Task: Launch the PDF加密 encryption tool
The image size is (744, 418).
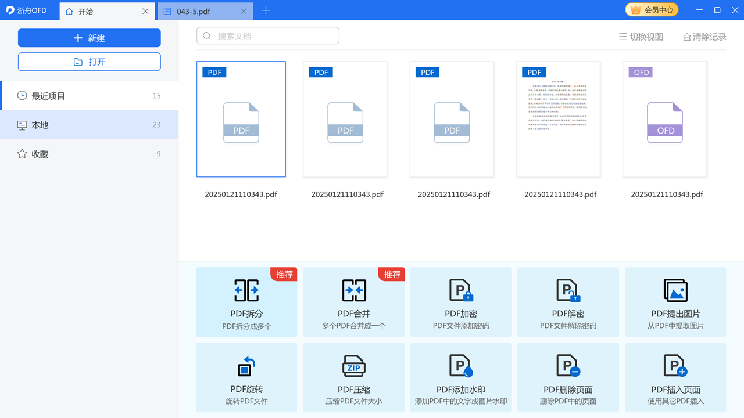Action: click(461, 302)
